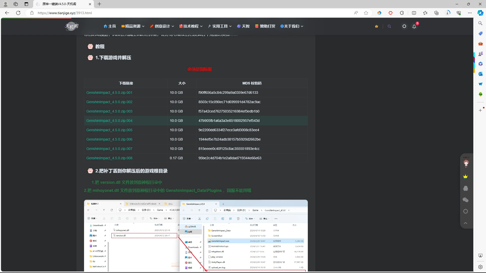Add a sidebar app with plus icon
Viewport: 486px width, 273px height.
pyautogui.click(x=480, y=110)
